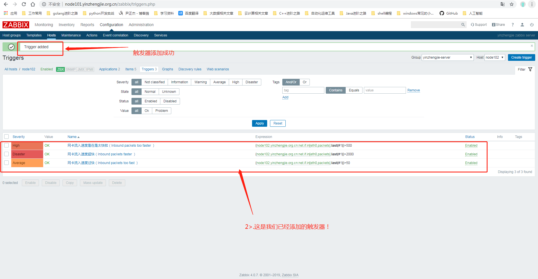The image size is (538, 279).
Task: Check the High severity trigger row
Action: coord(6,145)
